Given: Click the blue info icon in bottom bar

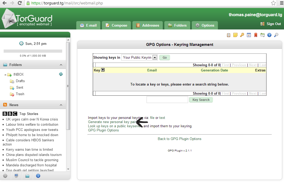Looking at the screenshot, I should [38, 176].
